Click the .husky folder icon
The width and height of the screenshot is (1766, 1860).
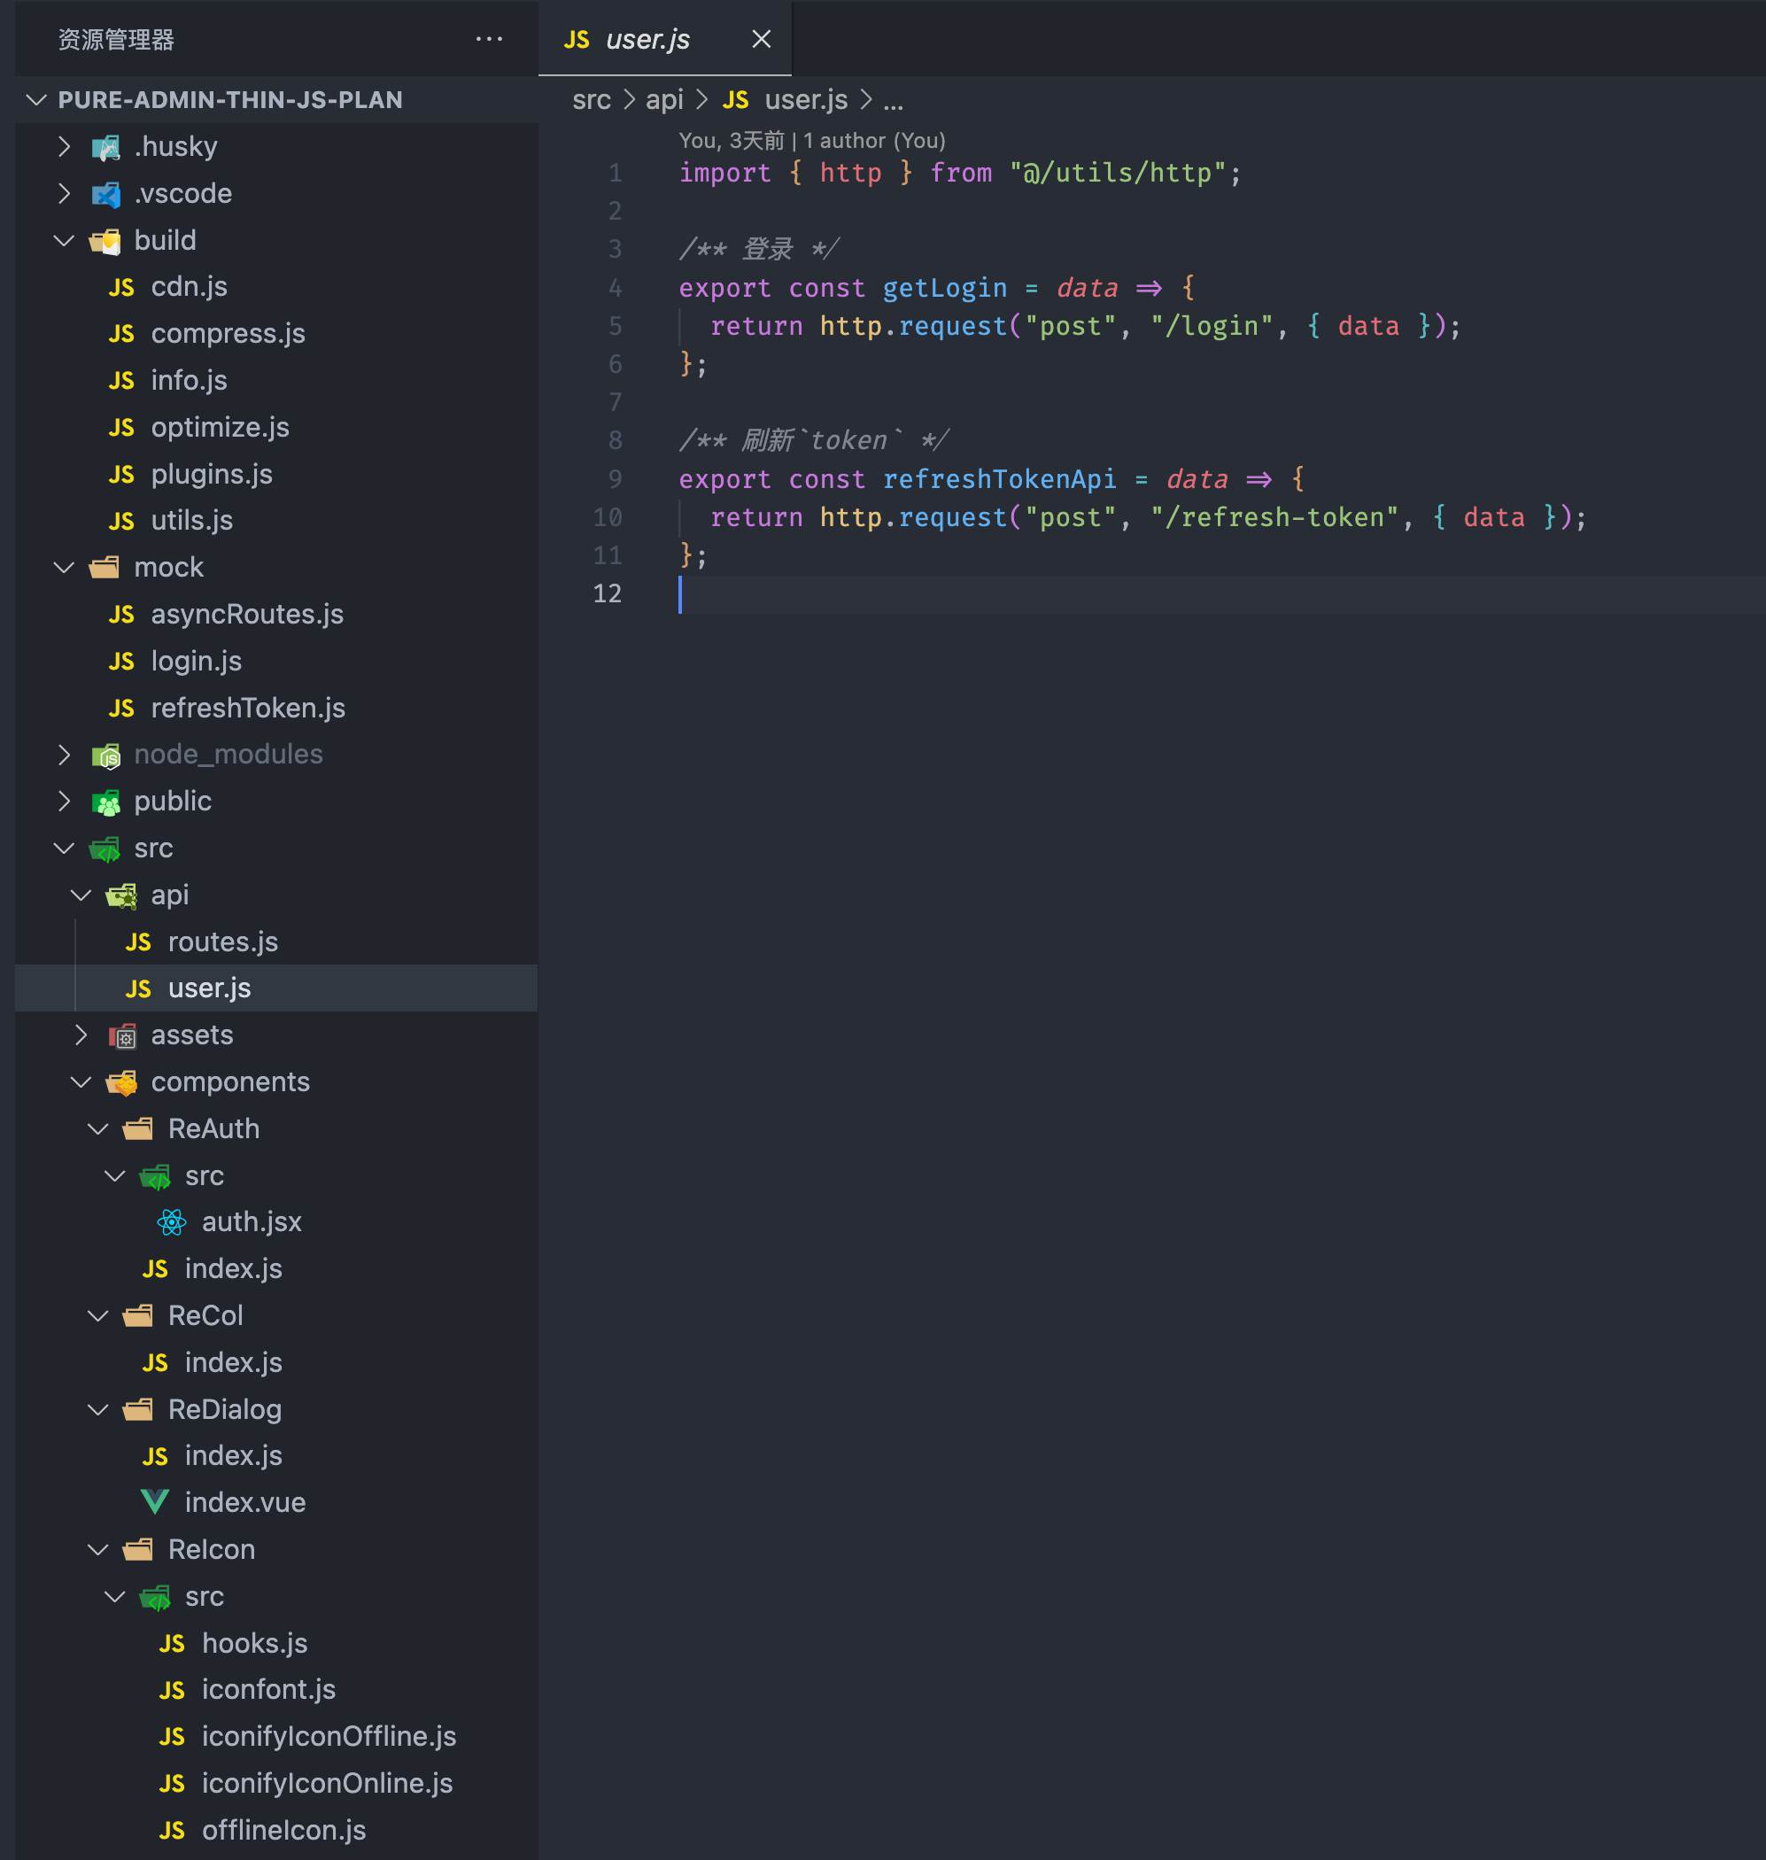pyautogui.click(x=105, y=147)
